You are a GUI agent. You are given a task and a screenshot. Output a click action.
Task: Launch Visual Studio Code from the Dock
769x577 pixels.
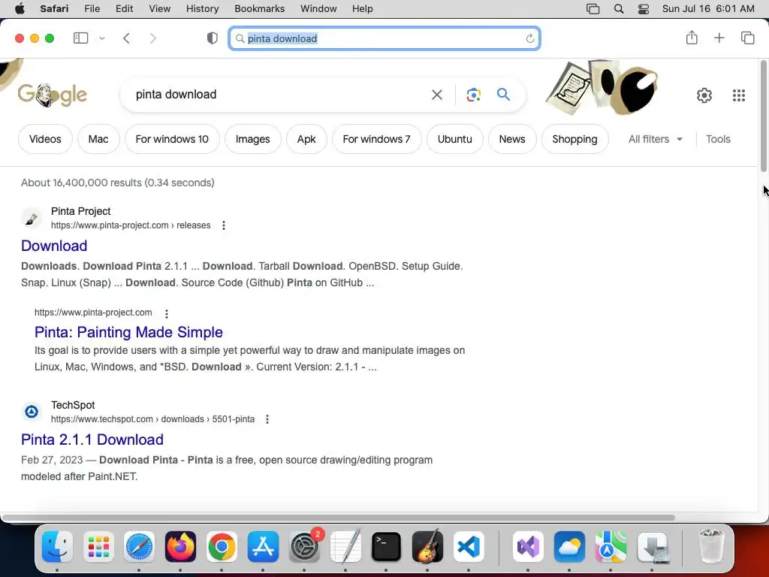pyautogui.click(x=469, y=546)
